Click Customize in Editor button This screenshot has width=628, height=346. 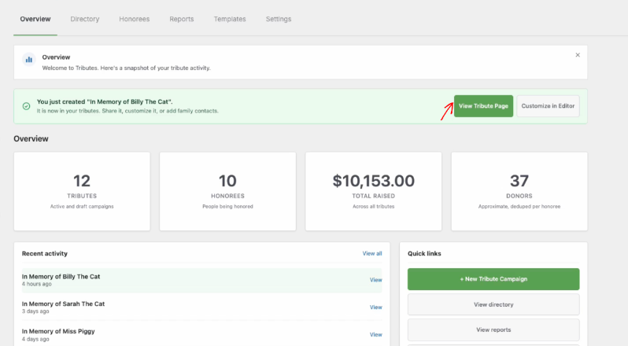(548, 106)
